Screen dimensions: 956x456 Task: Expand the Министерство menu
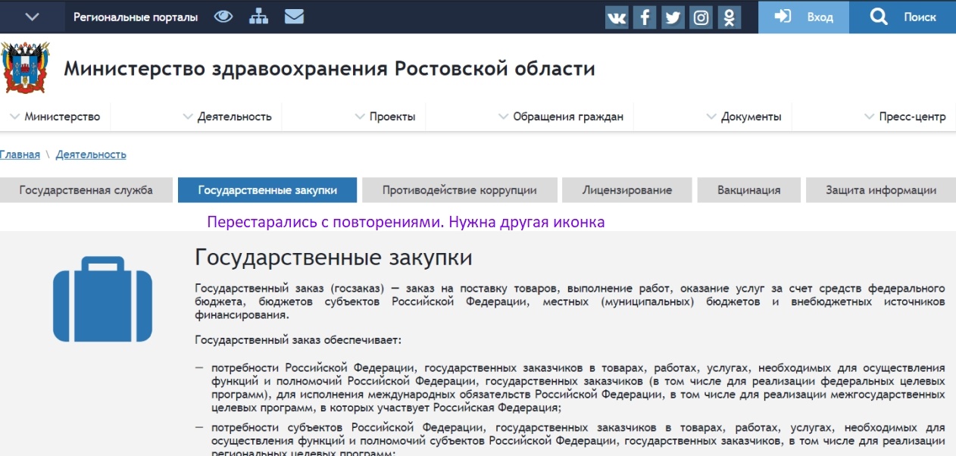(x=56, y=117)
